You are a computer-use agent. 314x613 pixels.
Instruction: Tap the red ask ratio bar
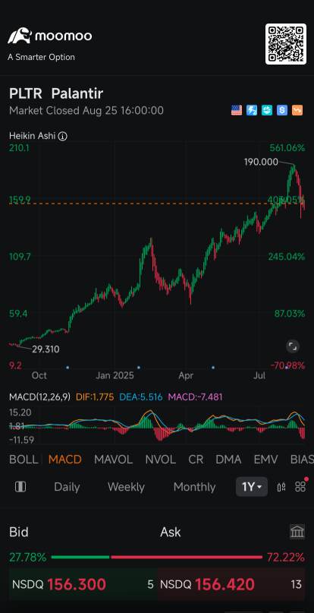point(187,557)
